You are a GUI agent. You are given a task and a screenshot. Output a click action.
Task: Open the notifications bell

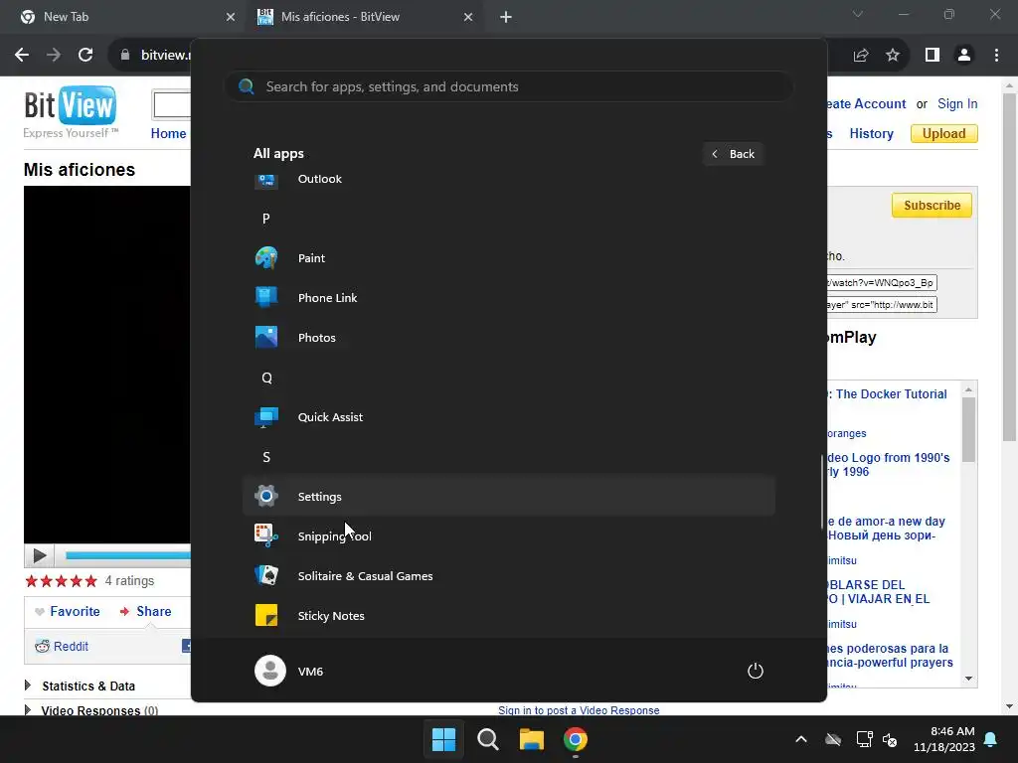pyautogui.click(x=991, y=739)
